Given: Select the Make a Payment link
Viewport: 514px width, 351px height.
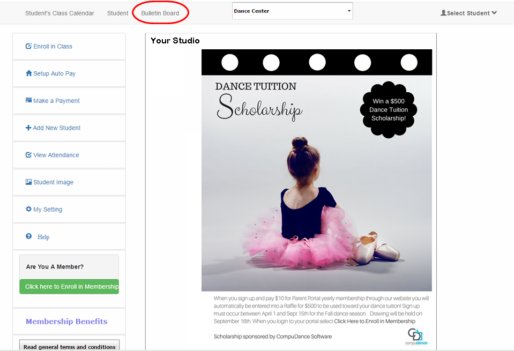Looking at the screenshot, I should click(56, 101).
